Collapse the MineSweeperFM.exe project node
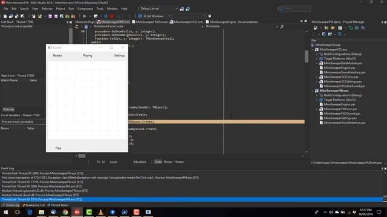Image resolution: width=387 pixels, height=217 pixels. pyautogui.click(x=313, y=91)
